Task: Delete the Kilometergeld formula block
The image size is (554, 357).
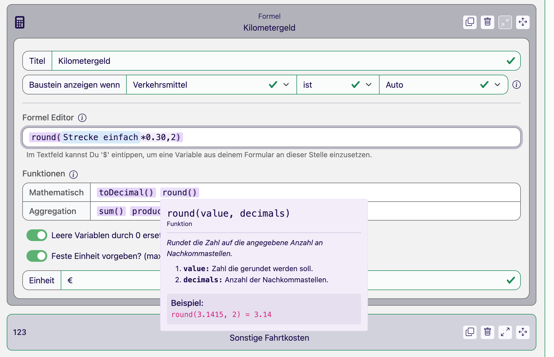Action: (487, 22)
